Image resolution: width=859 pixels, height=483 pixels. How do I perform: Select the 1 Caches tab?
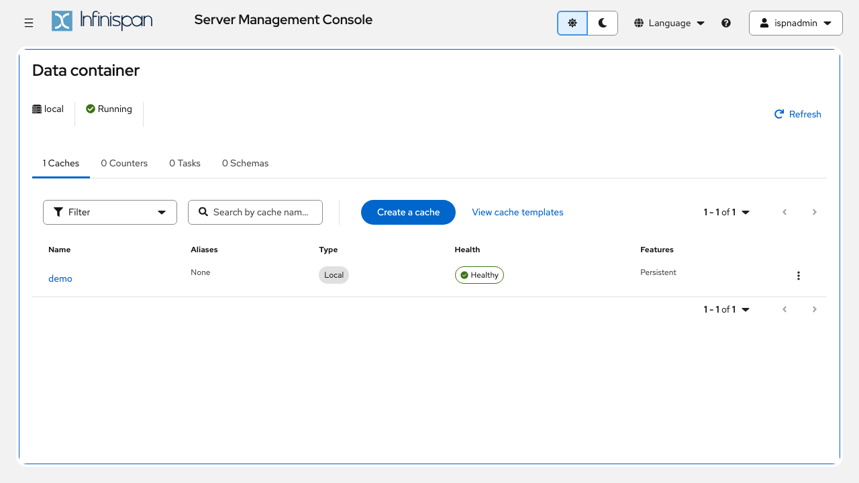(61, 163)
